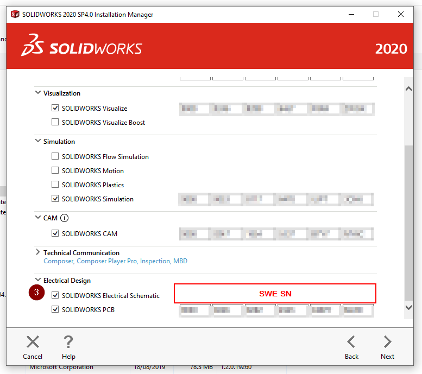Check SOLIDWORKS Flow Simulation
This screenshot has height=374, width=422.
click(x=55, y=157)
